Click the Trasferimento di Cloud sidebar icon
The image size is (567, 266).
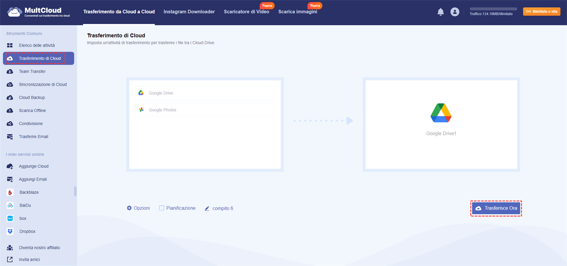tap(9, 58)
